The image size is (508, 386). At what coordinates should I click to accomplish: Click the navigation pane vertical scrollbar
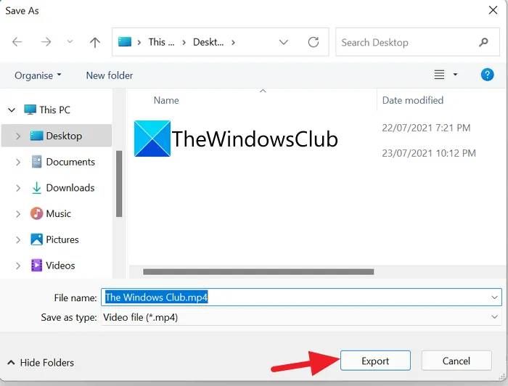tap(119, 184)
